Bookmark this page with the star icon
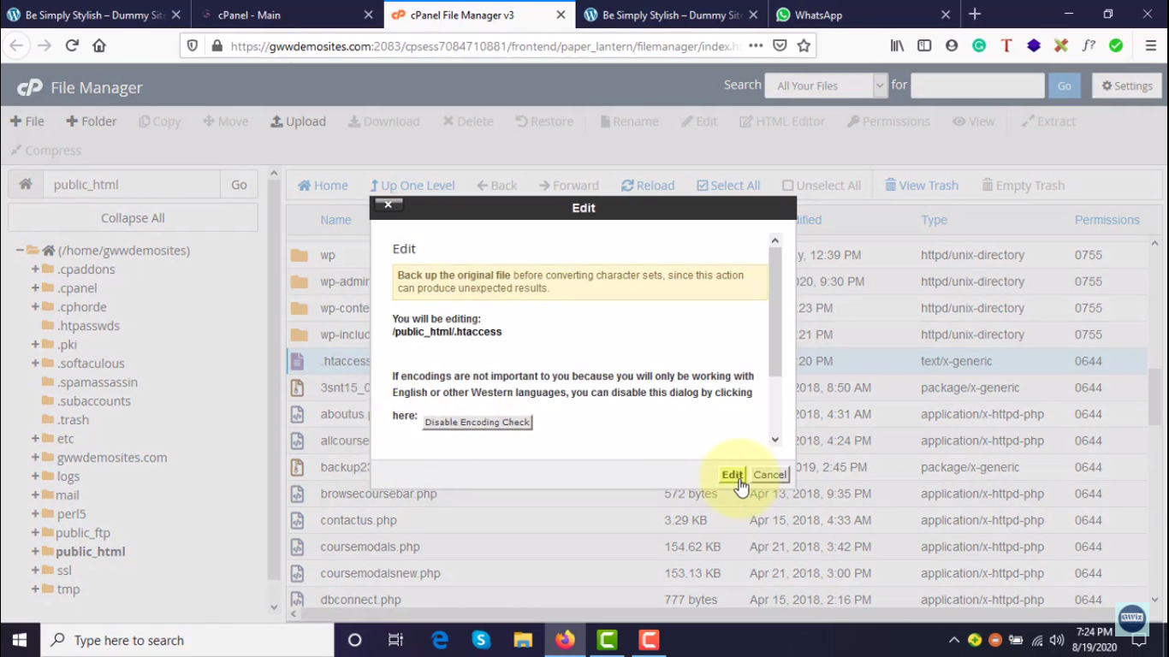The height and width of the screenshot is (657, 1169). (x=804, y=46)
